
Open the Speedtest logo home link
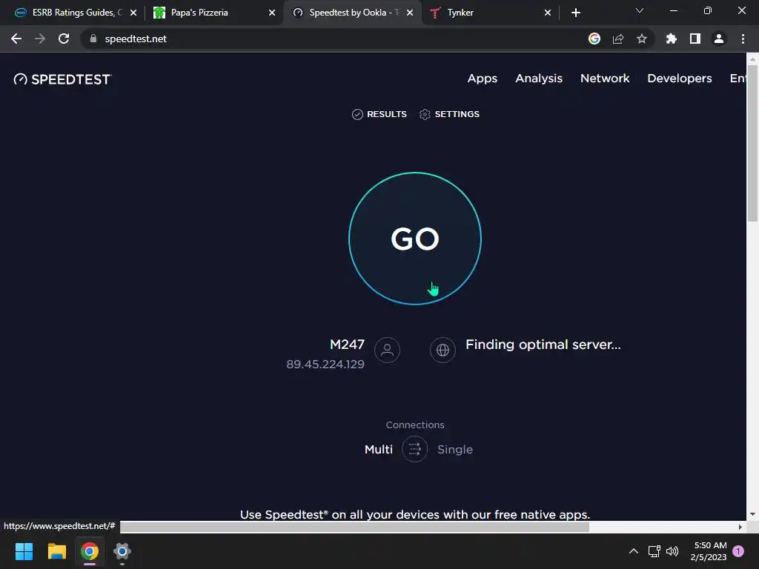click(62, 79)
